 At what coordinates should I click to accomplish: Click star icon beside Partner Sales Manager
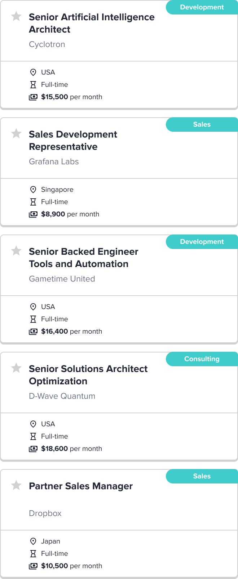[16, 485]
